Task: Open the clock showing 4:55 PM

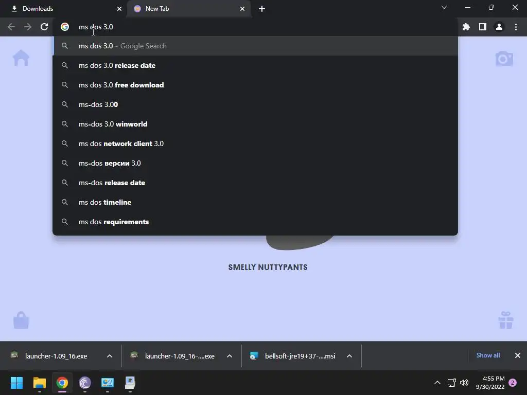Action: 490,383
